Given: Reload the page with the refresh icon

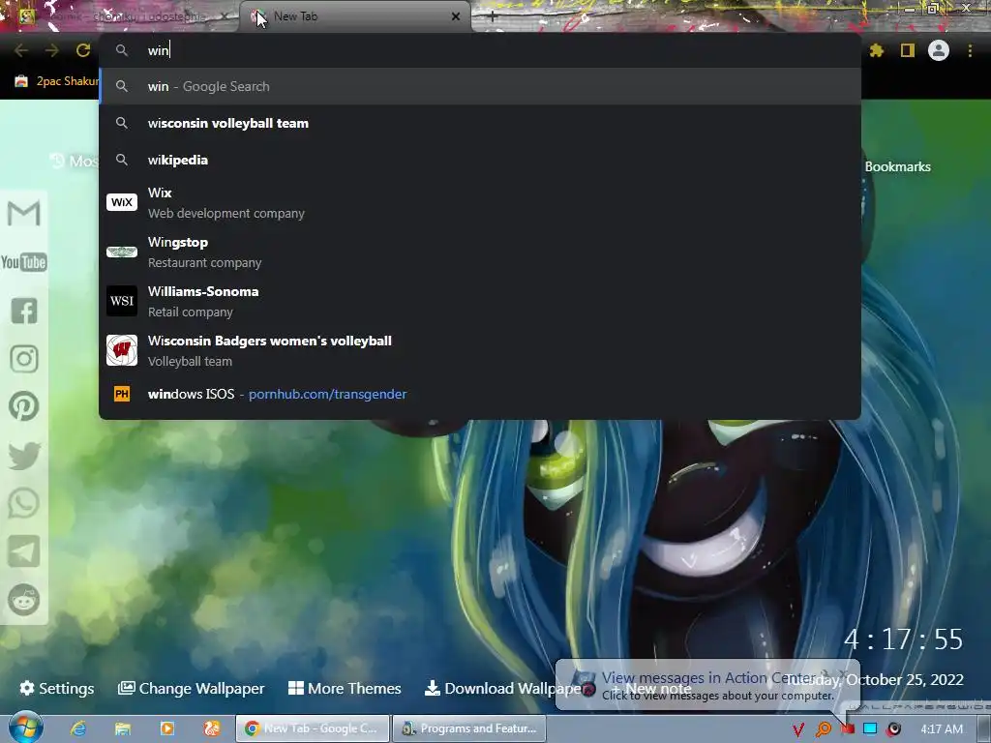Looking at the screenshot, I should point(83,50).
